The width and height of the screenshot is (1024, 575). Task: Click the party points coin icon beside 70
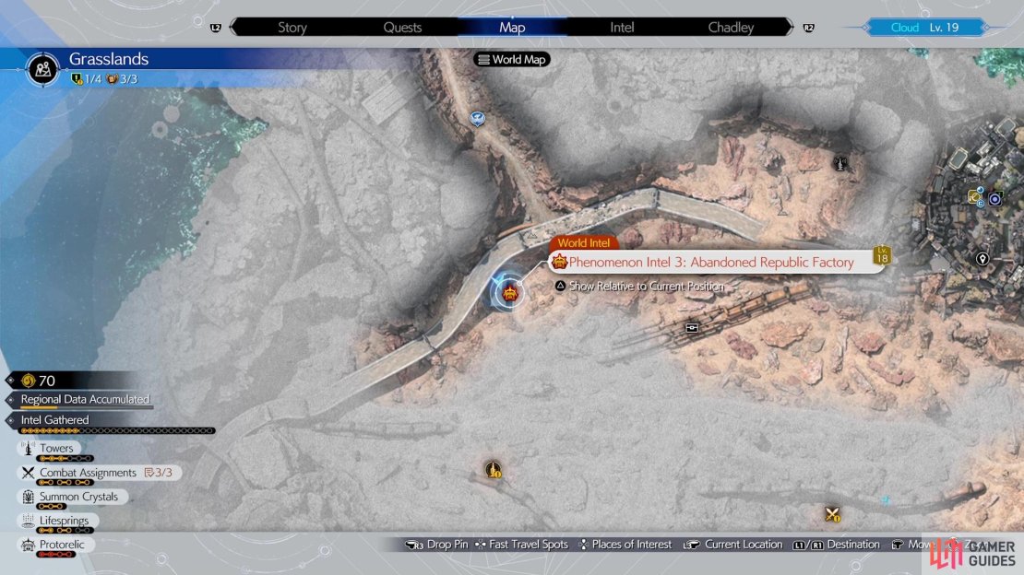pyautogui.click(x=28, y=381)
